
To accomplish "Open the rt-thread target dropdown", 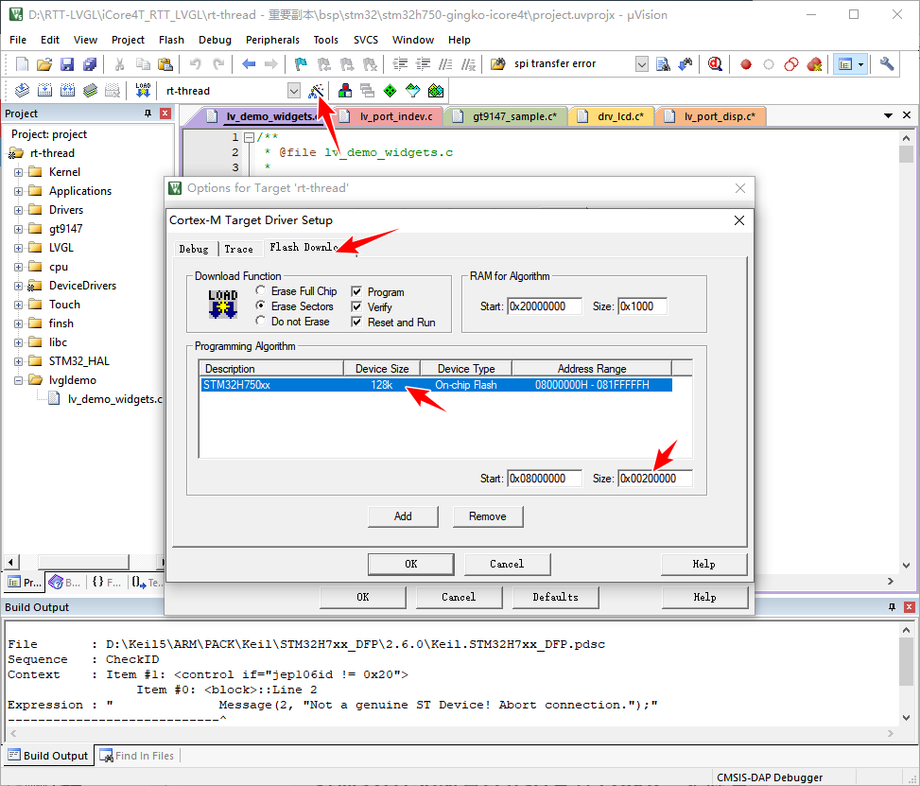I will pos(294,91).
